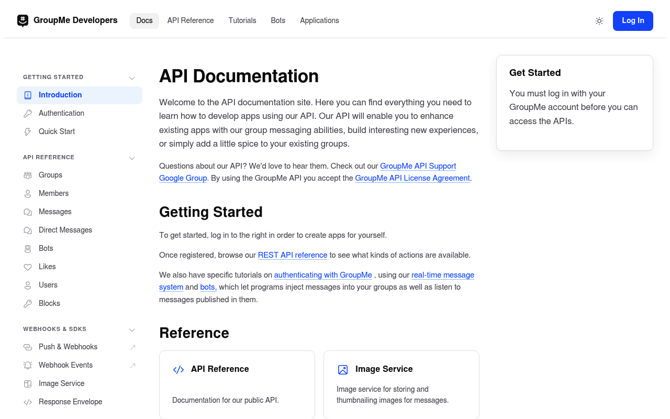
Task: Click the Groups people icon
Action: tap(28, 175)
